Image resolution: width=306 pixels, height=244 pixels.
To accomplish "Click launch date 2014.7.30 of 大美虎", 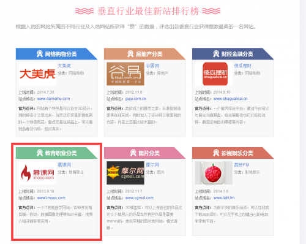I will [45, 93].
